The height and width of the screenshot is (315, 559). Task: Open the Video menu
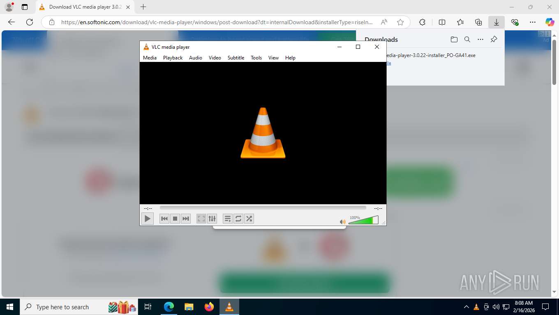[x=215, y=58]
